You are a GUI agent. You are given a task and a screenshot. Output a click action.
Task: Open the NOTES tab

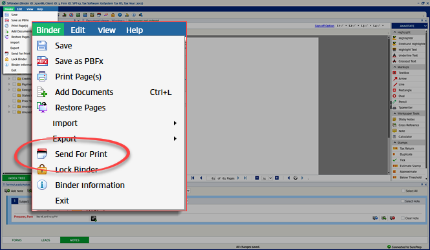click(x=74, y=240)
